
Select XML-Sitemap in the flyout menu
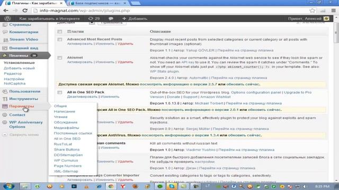pos(66,171)
